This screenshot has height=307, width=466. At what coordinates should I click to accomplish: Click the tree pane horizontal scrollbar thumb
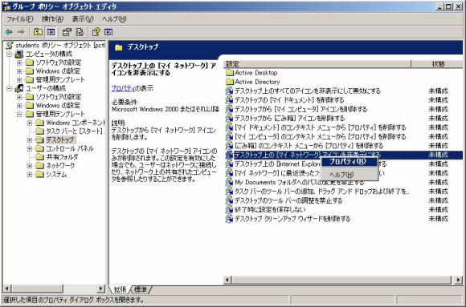(x=37, y=289)
